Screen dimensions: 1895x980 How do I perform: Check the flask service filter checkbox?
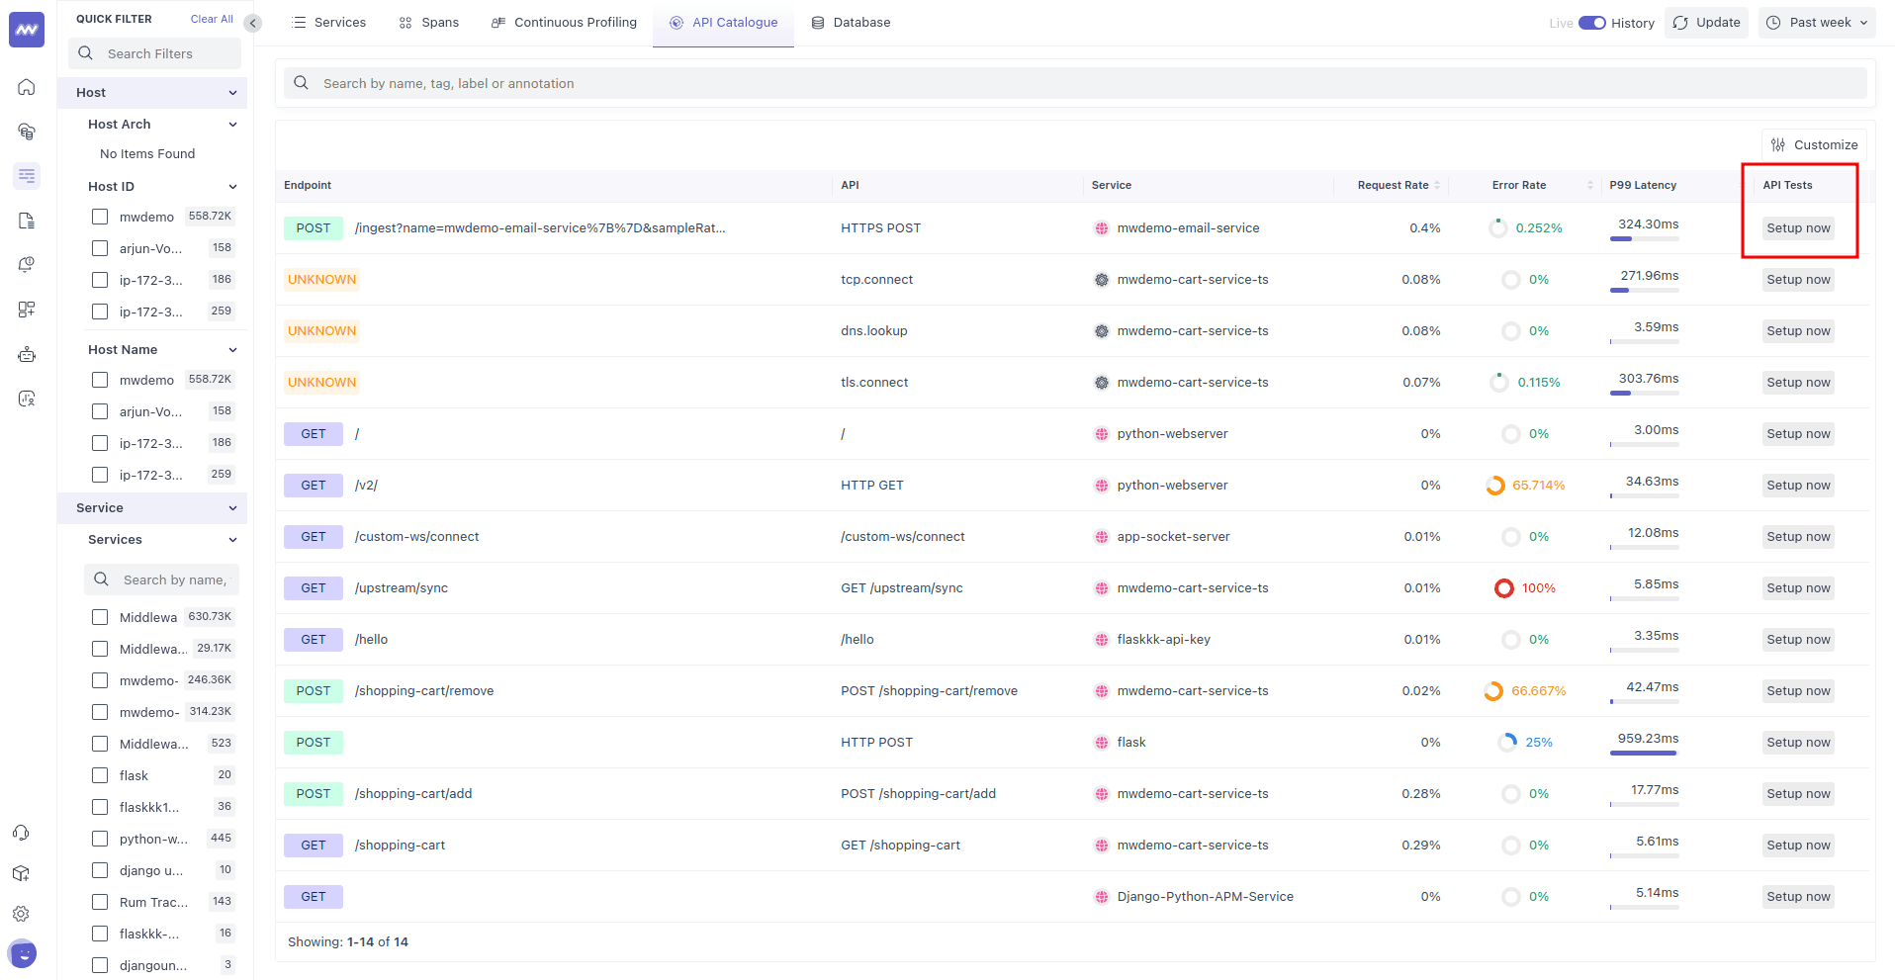100,775
